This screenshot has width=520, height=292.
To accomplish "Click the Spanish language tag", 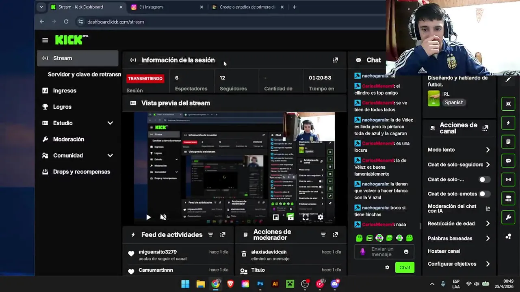I will (x=454, y=103).
